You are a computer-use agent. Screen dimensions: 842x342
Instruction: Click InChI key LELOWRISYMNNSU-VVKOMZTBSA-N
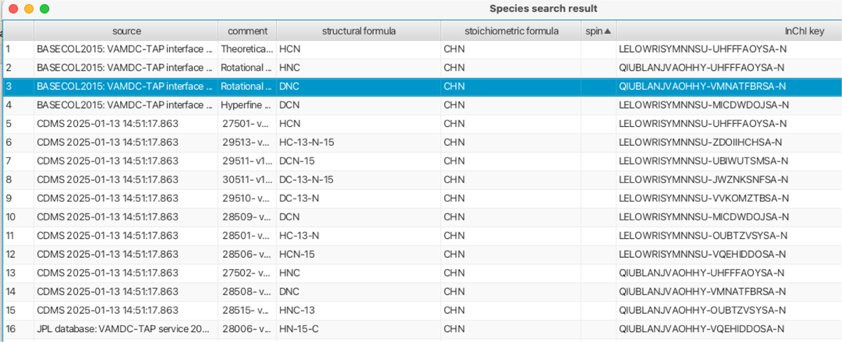coord(703,198)
